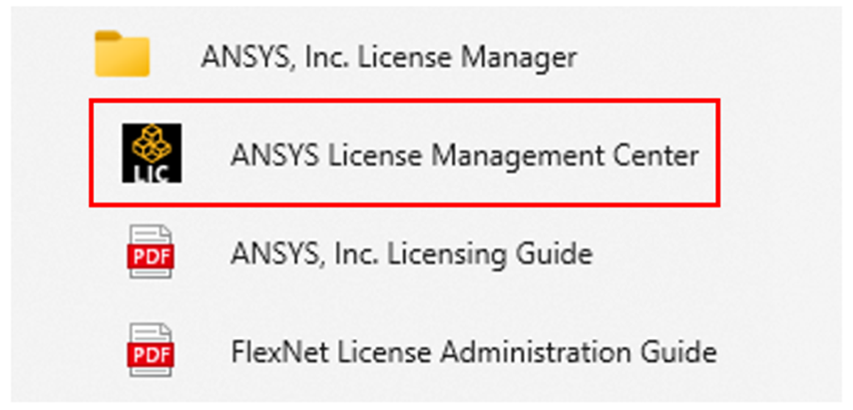
Task: Click the 'ANSYS, Inc. License Manager' label
Action: [389, 57]
